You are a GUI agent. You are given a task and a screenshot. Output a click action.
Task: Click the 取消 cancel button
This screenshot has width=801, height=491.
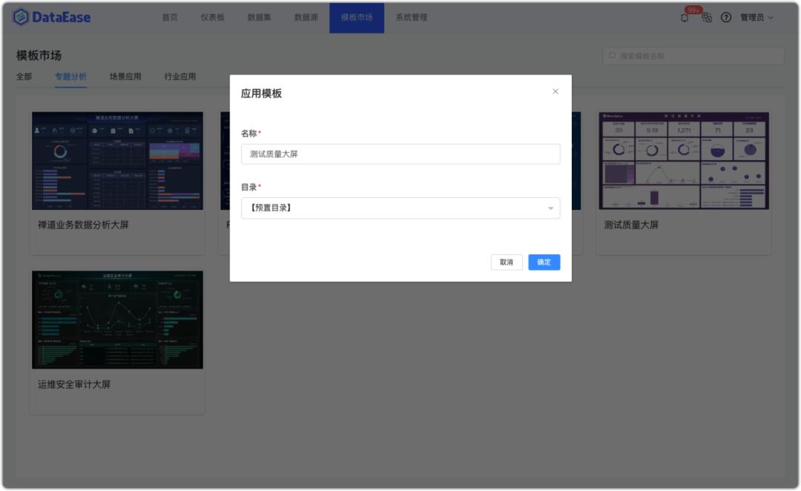[506, 262]
